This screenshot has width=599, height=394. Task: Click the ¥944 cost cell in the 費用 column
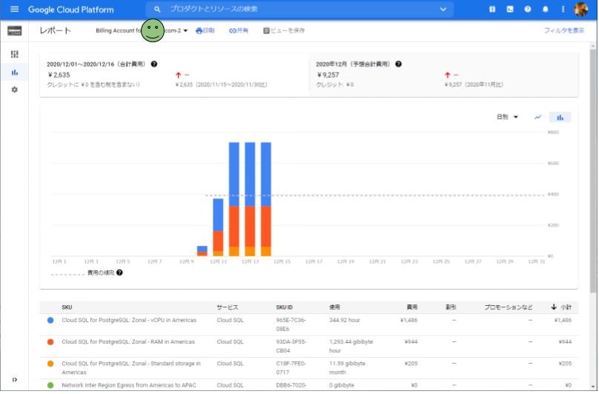[x=411, y=342]
